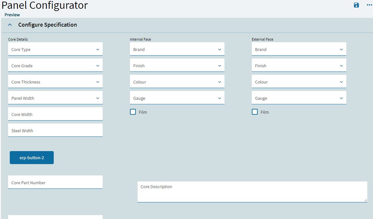Open Internal Face Colour dropdown
Viewport: 373px width, 219px height.
pyautogui.click(x=177, y=82)
